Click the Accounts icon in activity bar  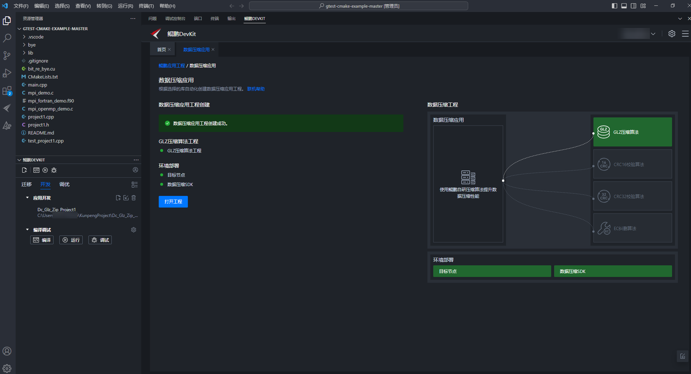pos(7,351)
